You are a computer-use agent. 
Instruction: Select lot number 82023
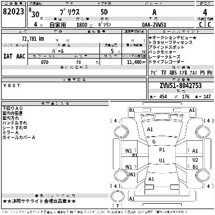[13, 11]
